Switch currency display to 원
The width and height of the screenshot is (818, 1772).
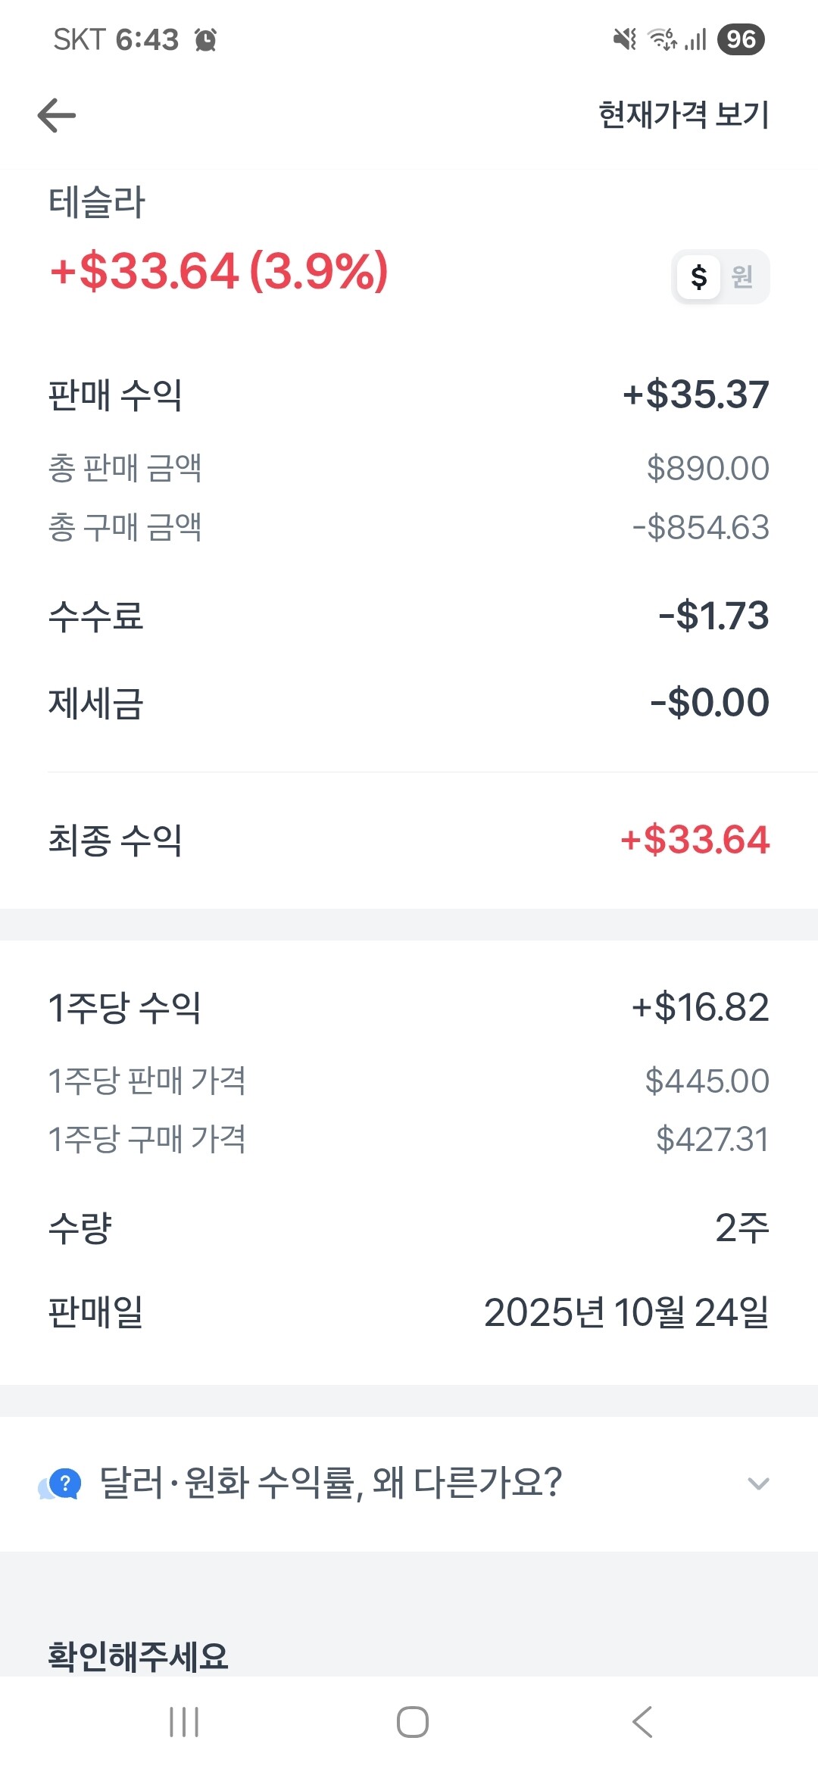pyautogui.click(x=742, y=277)
